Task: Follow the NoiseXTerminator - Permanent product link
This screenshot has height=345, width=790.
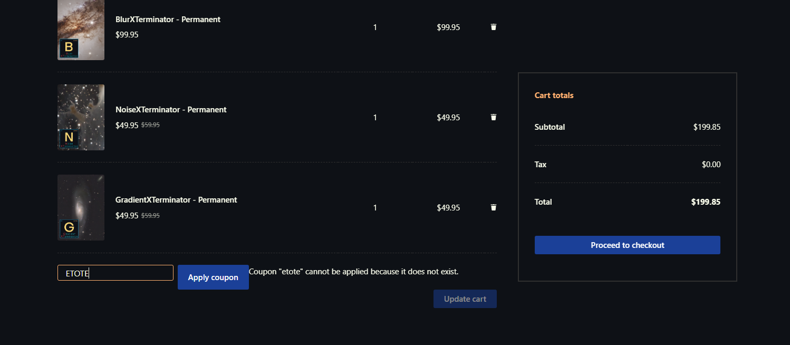Action: point(171,110)
